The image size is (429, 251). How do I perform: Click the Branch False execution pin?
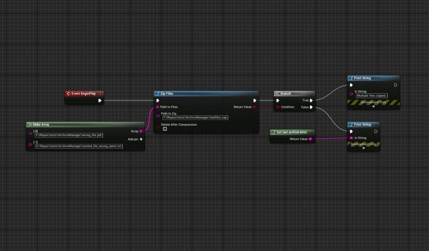pos(311,107)
